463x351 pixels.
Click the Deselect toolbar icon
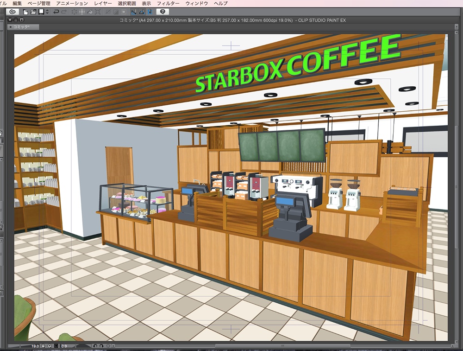tap(108, 12)
